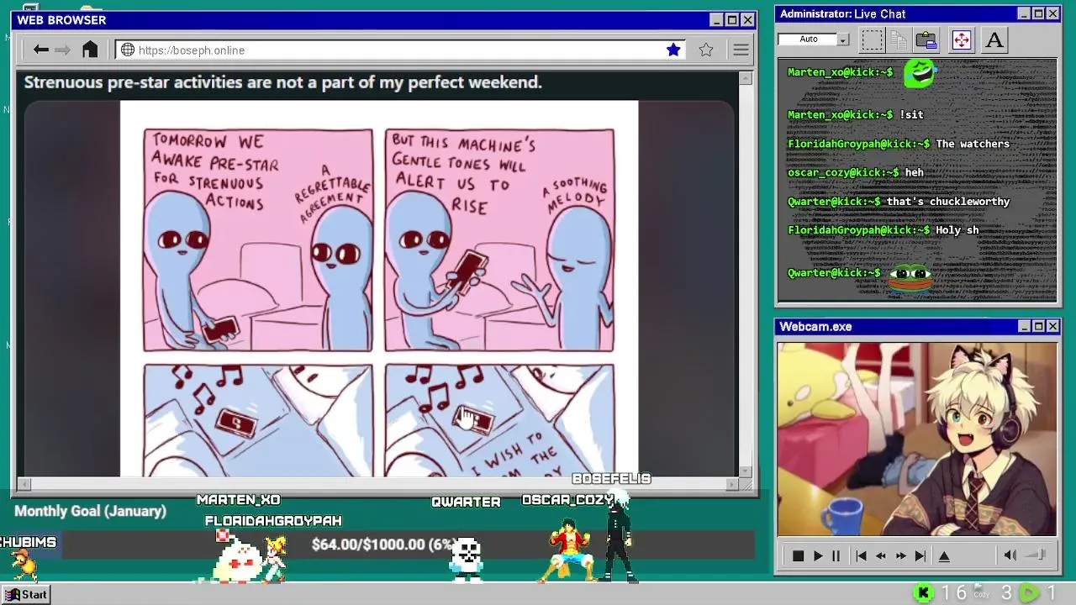This screenshot has width=1076, height=605.
Task: Click the outlined favorites star icon
Action: point(706,50)
